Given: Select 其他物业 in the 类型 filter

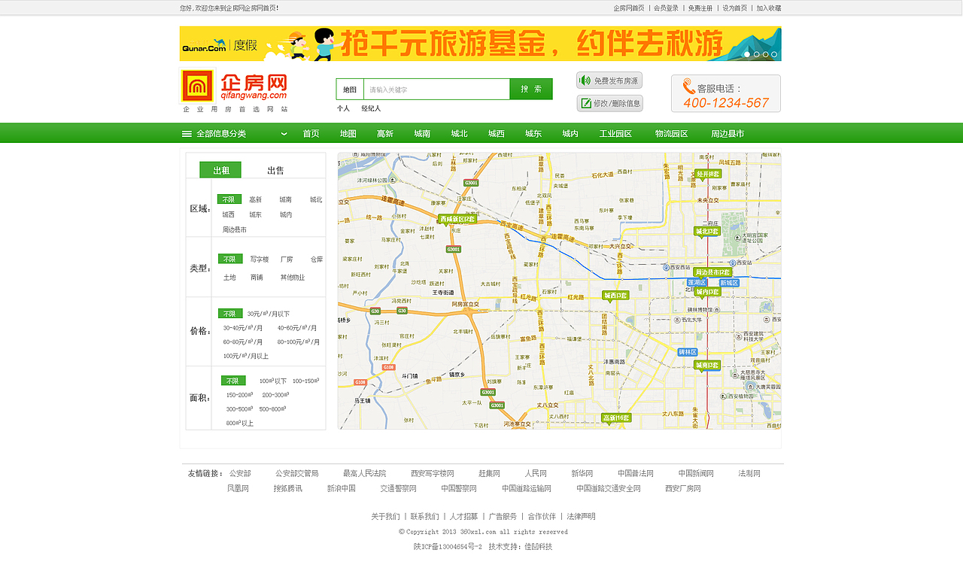Looking at the screenshot, I should (x=293, y=278).
